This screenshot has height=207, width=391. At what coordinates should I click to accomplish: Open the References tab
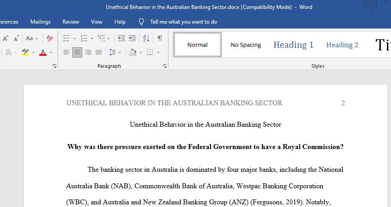(9, 22)
